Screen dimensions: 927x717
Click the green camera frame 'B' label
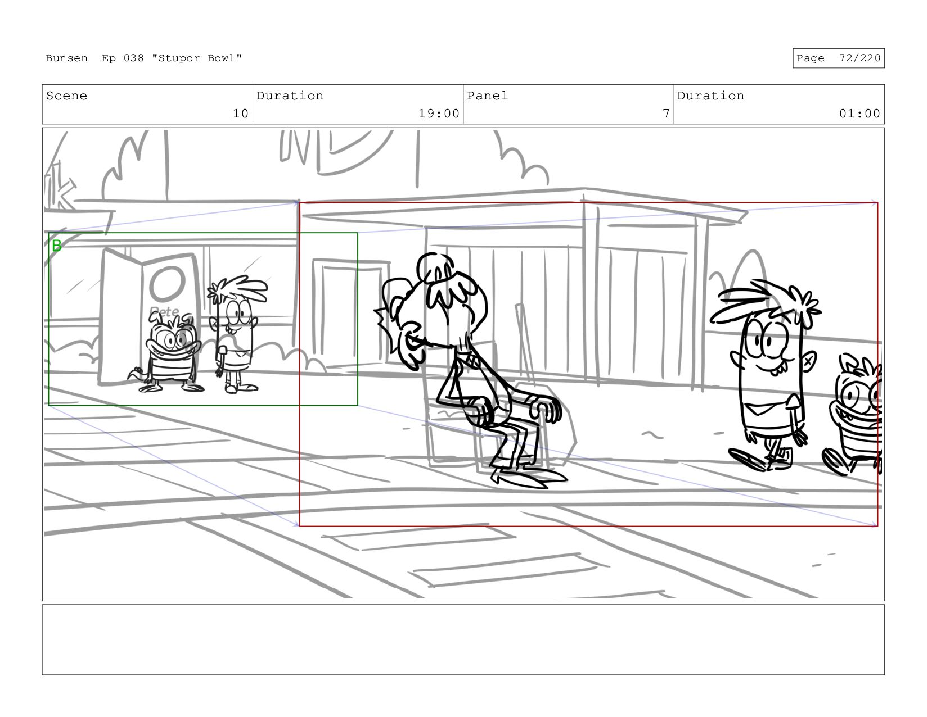click(56, 246)
